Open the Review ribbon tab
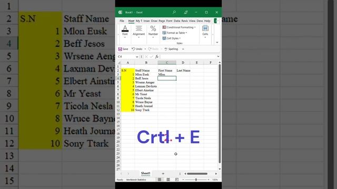The height and width of the screenshot is (189, 337). pyautogui.click(x=185, y=21)
